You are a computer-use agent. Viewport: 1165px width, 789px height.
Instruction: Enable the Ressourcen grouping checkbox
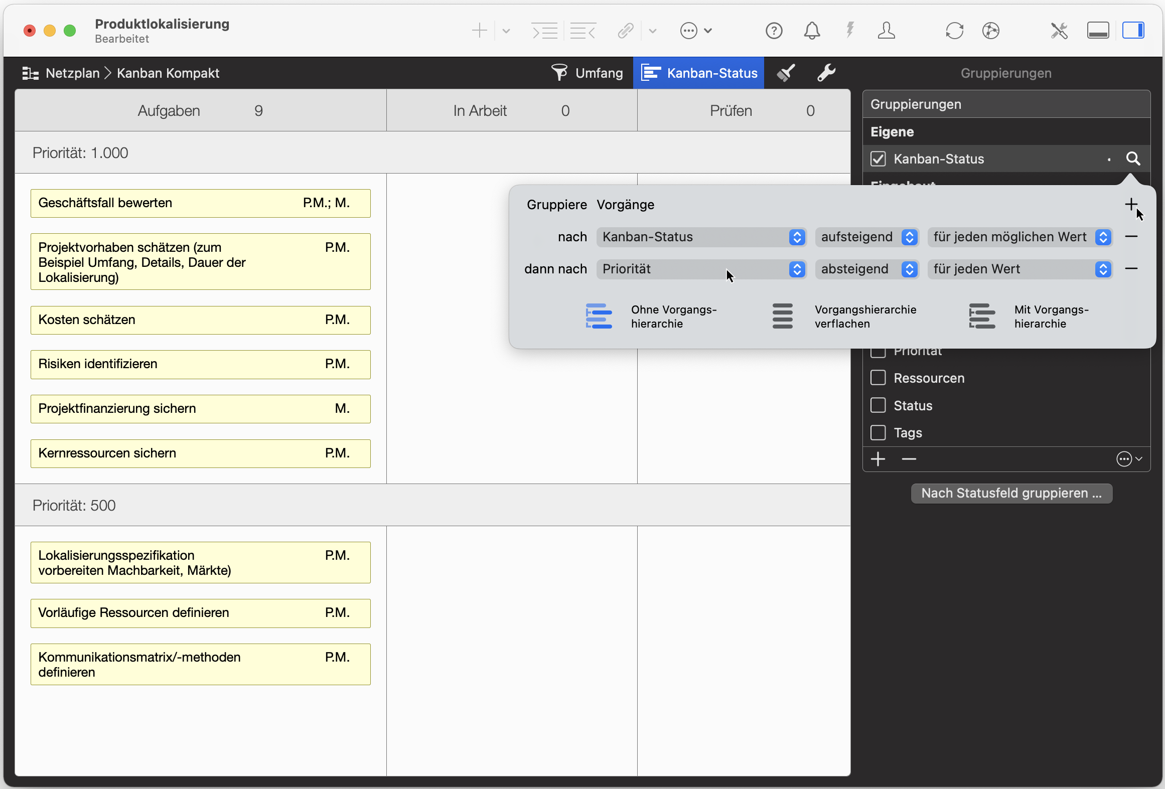pyautogui.click(x=878, y=378)
